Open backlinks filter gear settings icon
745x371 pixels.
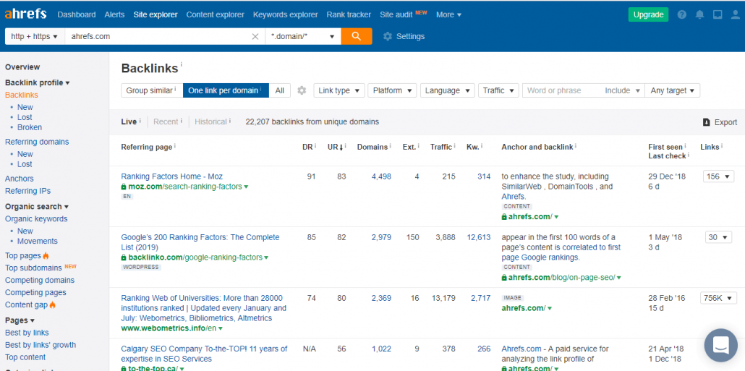click(x=302, y=90)
